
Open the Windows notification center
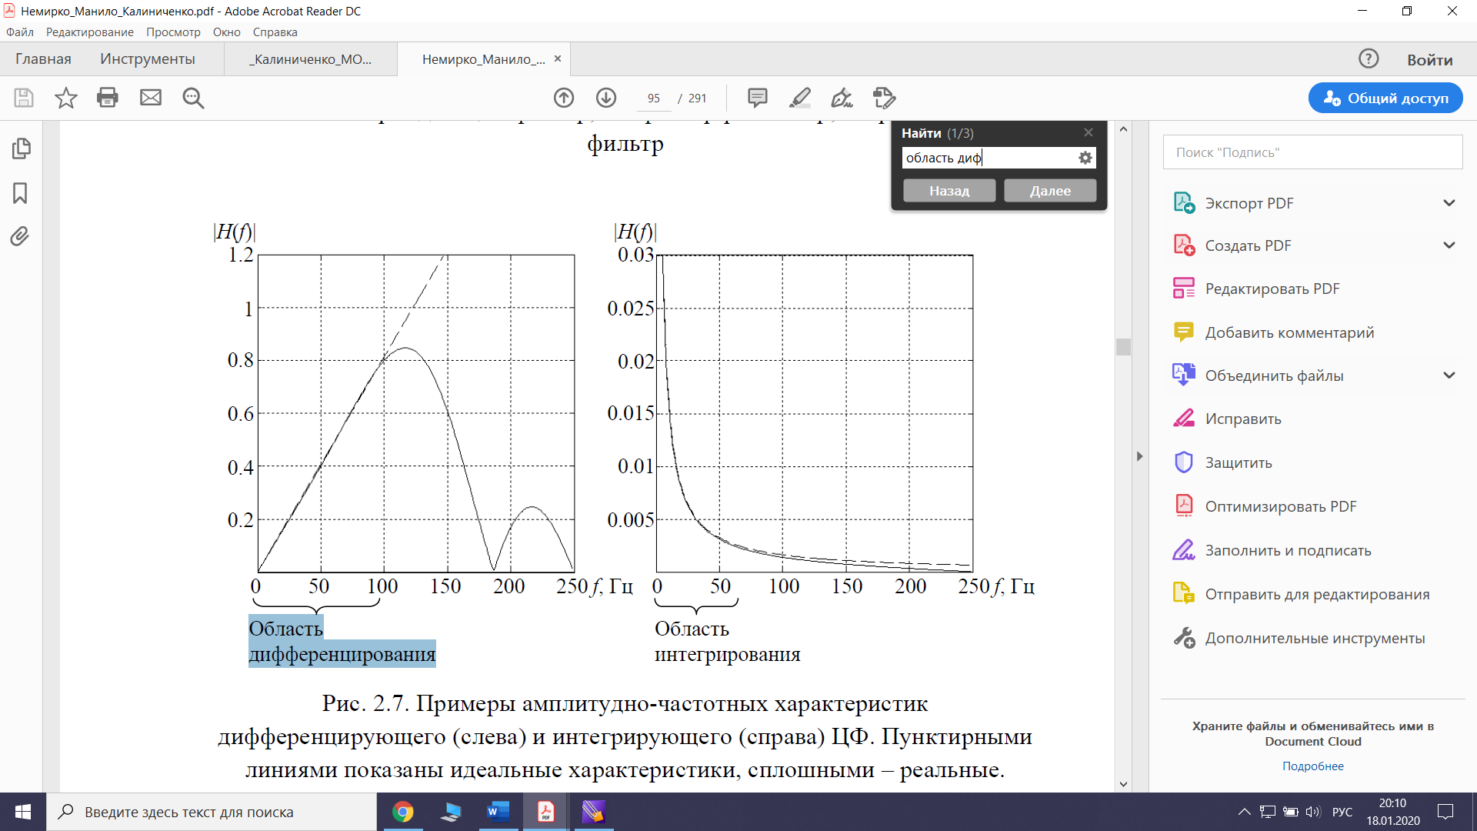pyautogui.click(x=1445, y=812)
